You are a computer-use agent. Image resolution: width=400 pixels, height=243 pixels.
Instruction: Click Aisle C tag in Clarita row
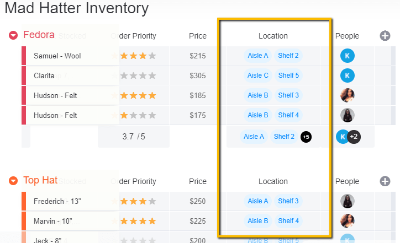click(x=258, y=75)
